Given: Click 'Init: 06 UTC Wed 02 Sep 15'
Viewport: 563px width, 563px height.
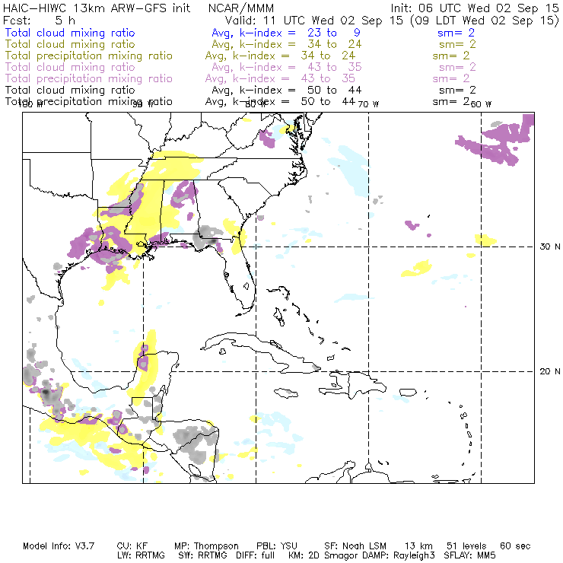Looking at the screenshot, I should click(474, 8).
